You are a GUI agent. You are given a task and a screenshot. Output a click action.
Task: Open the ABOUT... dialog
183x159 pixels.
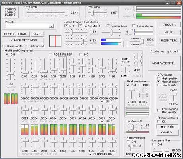[x=169, y=25]
